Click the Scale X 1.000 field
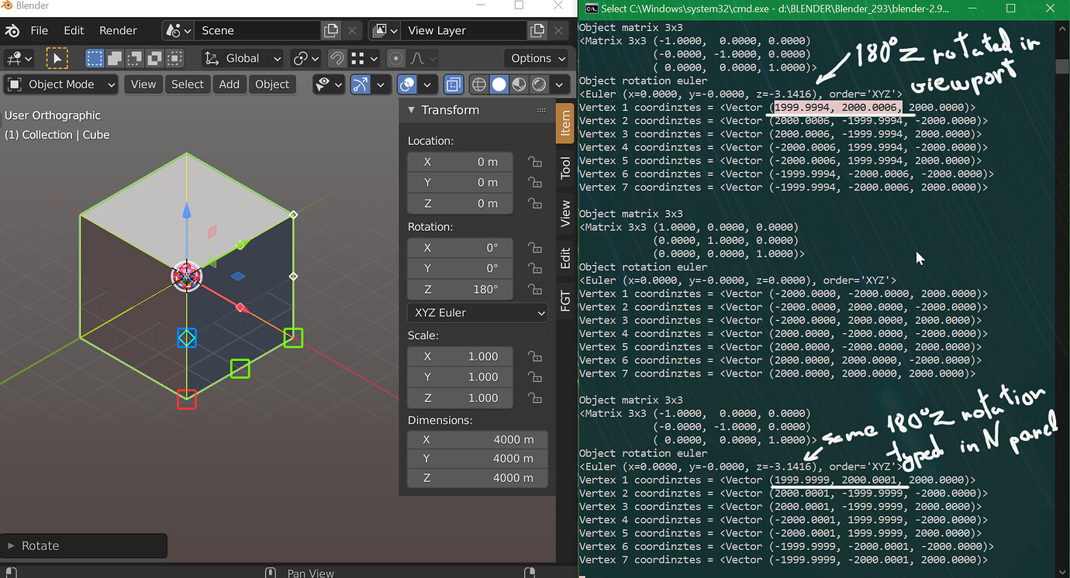This screenshot has width=1070, height=578. (x=460, y=356)
